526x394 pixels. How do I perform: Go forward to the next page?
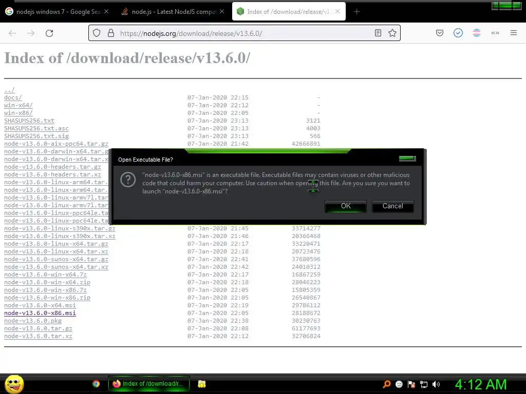31,33
